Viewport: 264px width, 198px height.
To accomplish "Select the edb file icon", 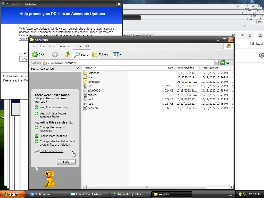I will click(x=85, y=86).
